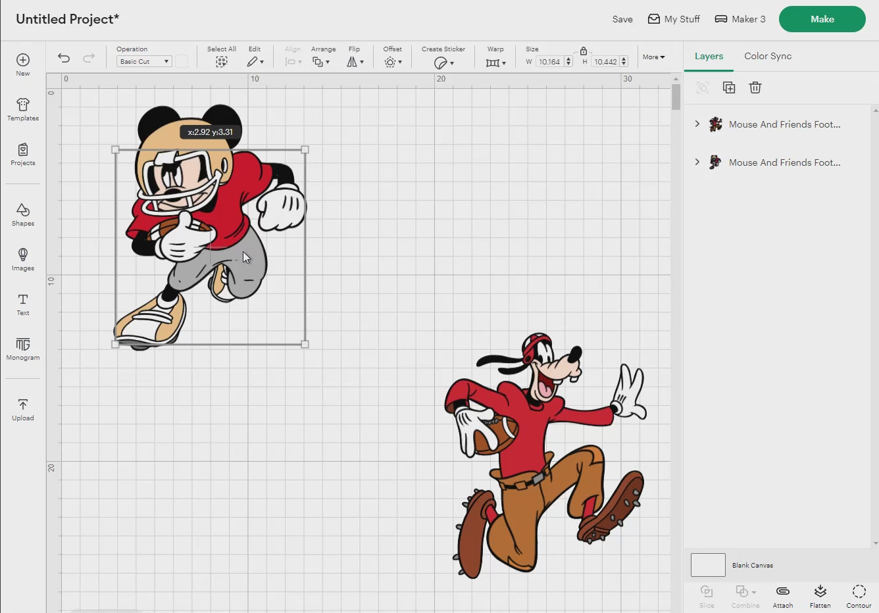
Task: Switch to the Layers tab
Action: pyautogui.click(x=709, y=57)
